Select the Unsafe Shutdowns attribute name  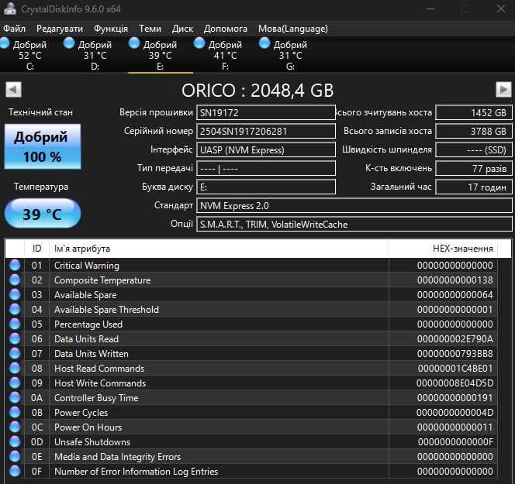coord(92,442)
